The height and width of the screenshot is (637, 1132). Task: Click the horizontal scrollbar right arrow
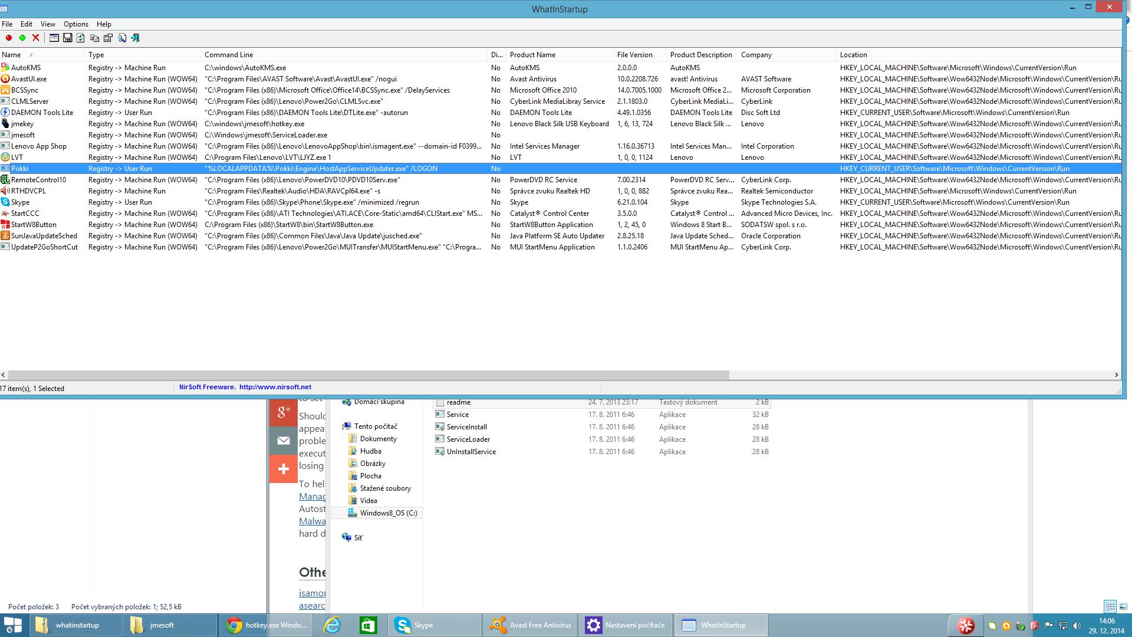click(1116, 375)
